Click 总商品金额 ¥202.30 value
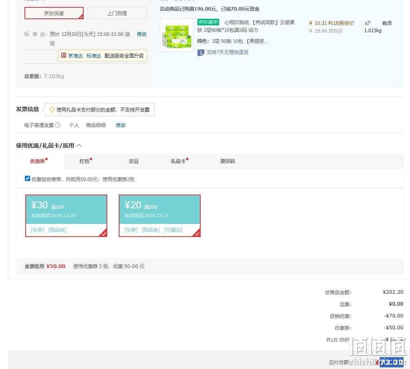Screen dimensions: 410x369 393,292
